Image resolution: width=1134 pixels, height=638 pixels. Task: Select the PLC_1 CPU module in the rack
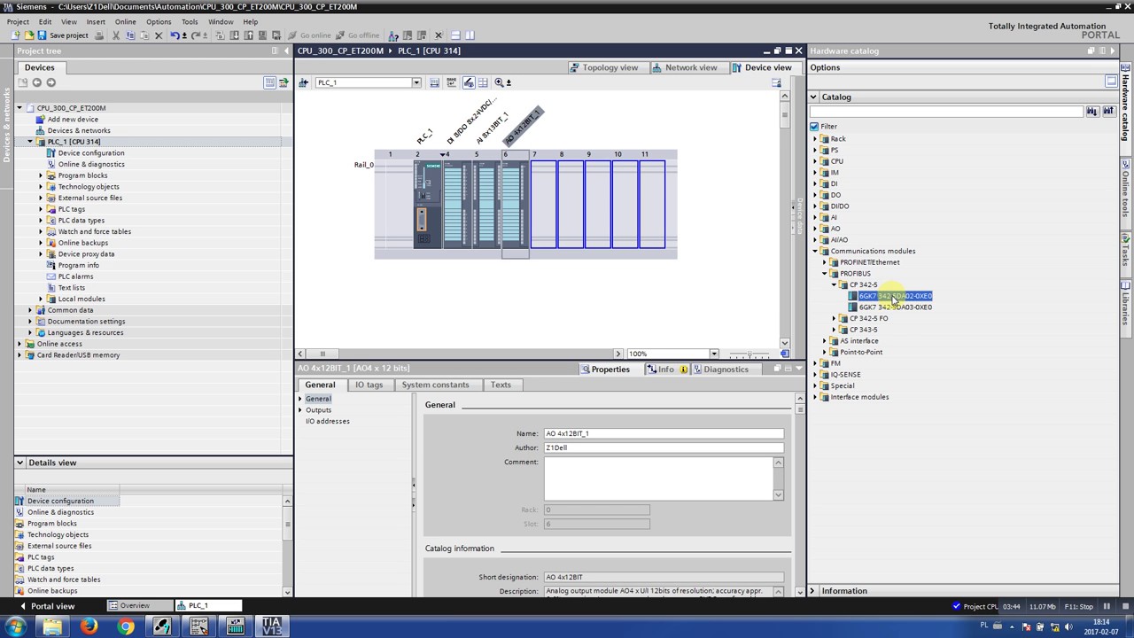(x=426, y=205)
